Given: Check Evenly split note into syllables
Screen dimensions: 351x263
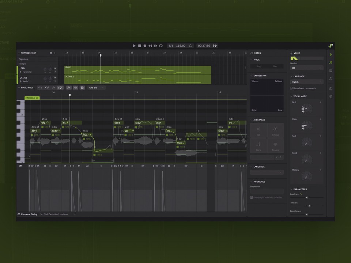Looking at the screenshot, I should pos(252,198).
